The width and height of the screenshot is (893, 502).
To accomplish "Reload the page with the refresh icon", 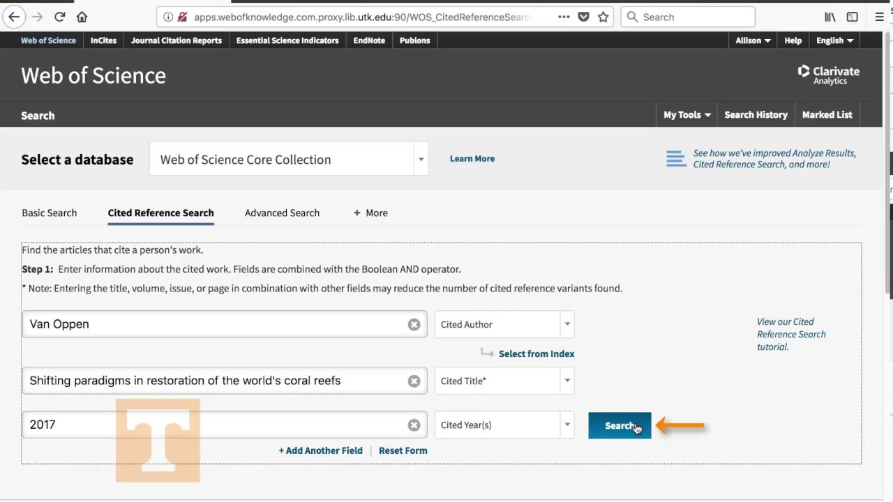I will 60,17.
